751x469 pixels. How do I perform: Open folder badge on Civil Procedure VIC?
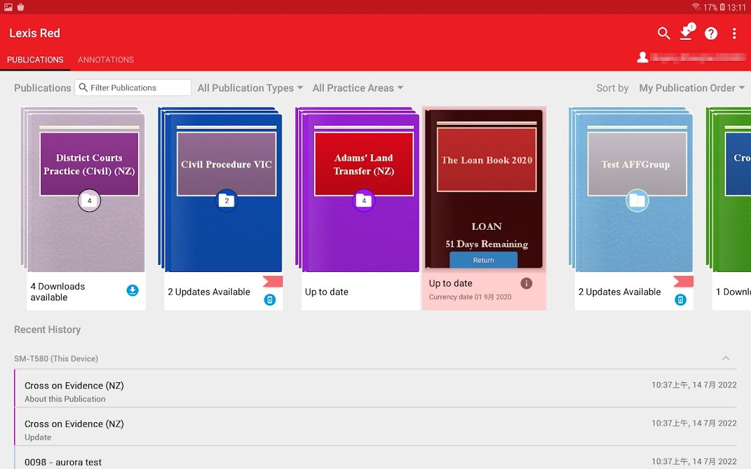(226, 200)
